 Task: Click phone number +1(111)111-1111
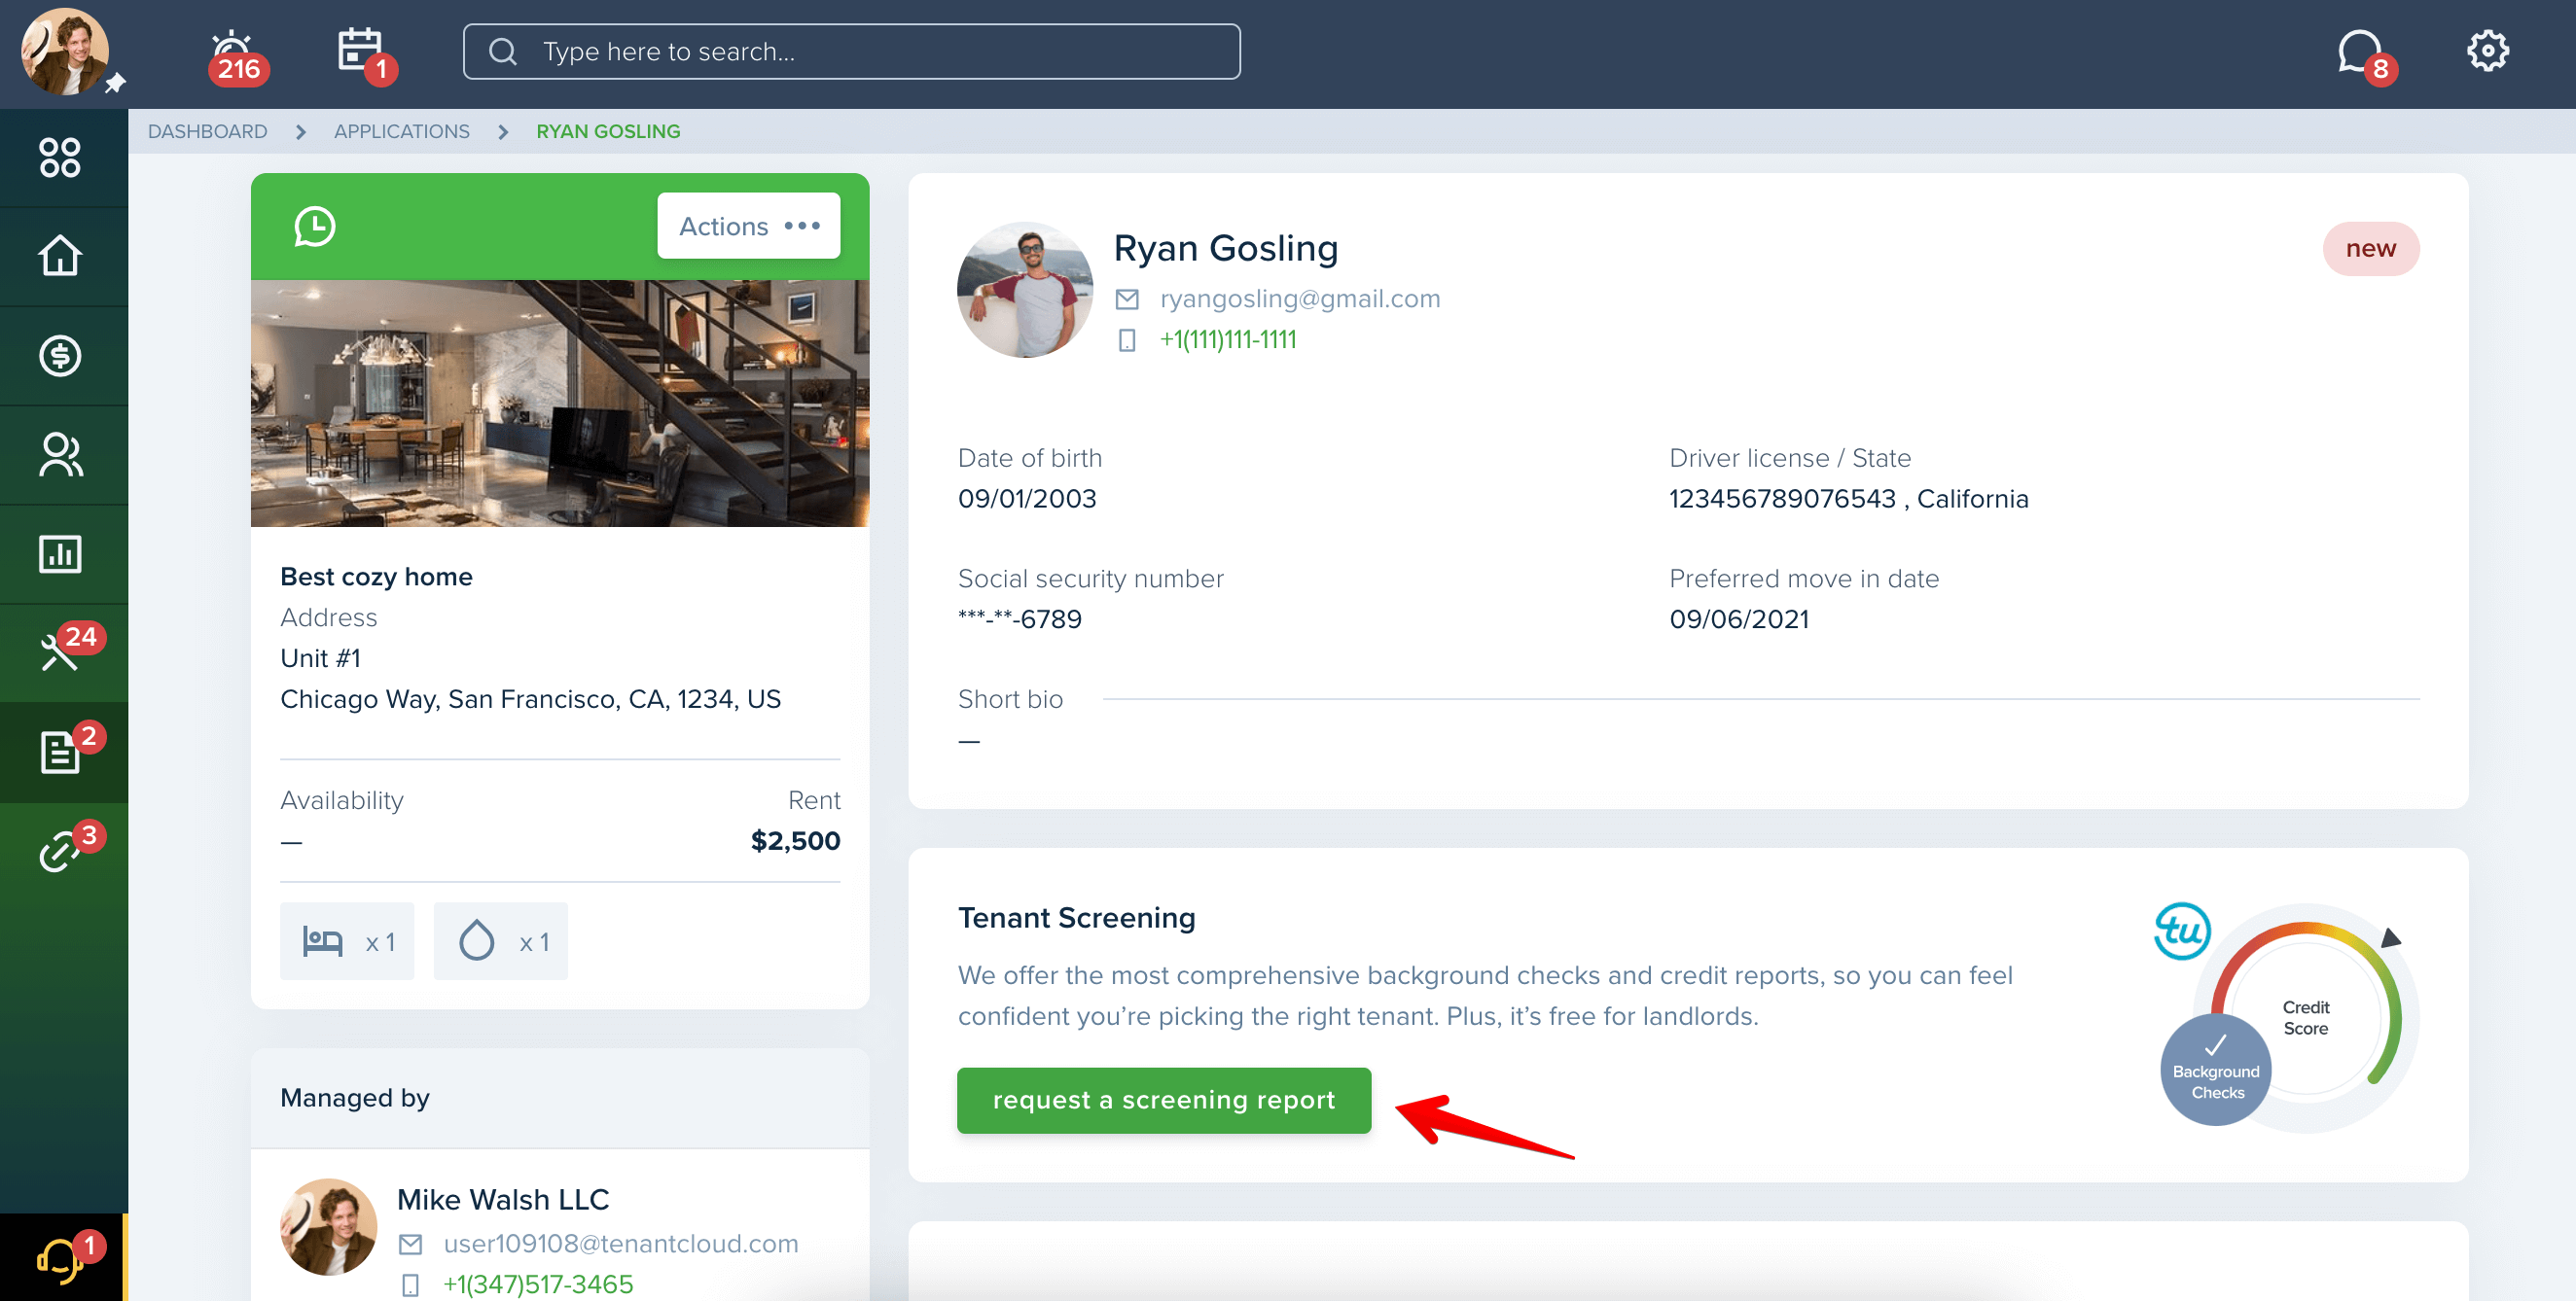pyautogui.click(x=1227, y=339)
